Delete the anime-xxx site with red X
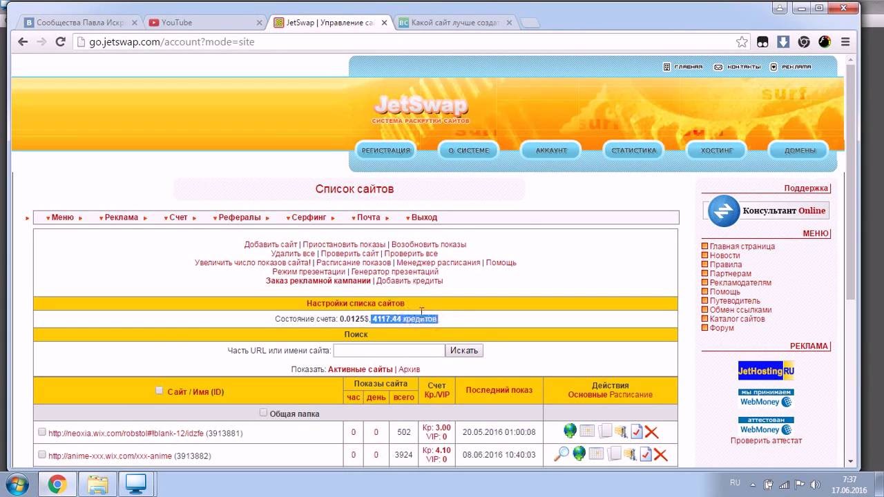 pos(660,455)
